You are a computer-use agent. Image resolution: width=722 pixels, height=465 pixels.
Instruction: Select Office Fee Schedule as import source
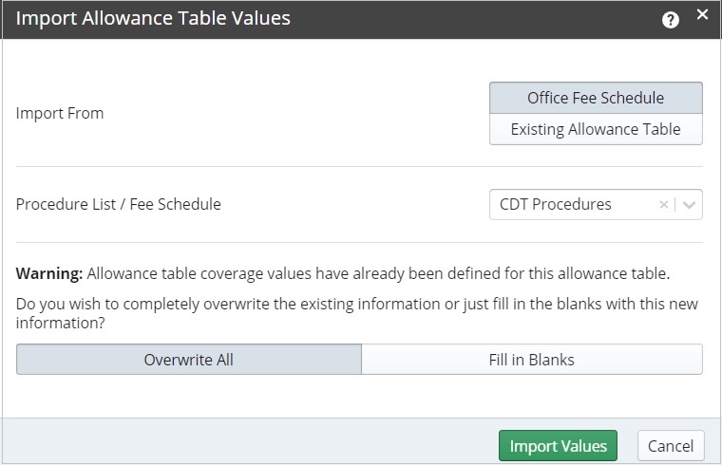click(x=596, y=98)
